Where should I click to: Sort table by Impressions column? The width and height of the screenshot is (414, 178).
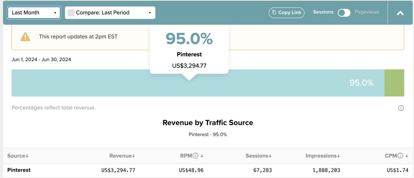[323, 156]
